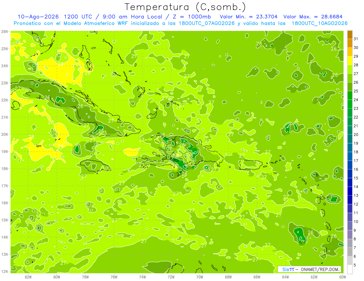Click valid-until time '1800UTC_10AGO2026'
The image size is (364, 281).
pos(319,23)
